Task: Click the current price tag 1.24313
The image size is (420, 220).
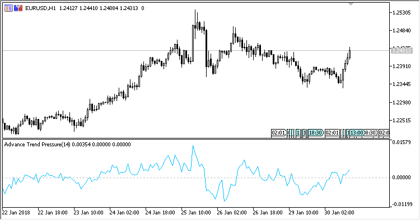Action: pos(401,50)
